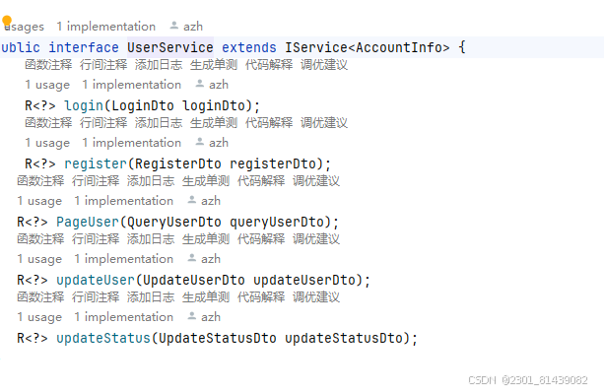Click the author icon above the PageUser method
Viewport: 604px width, 391px height.
191,200
